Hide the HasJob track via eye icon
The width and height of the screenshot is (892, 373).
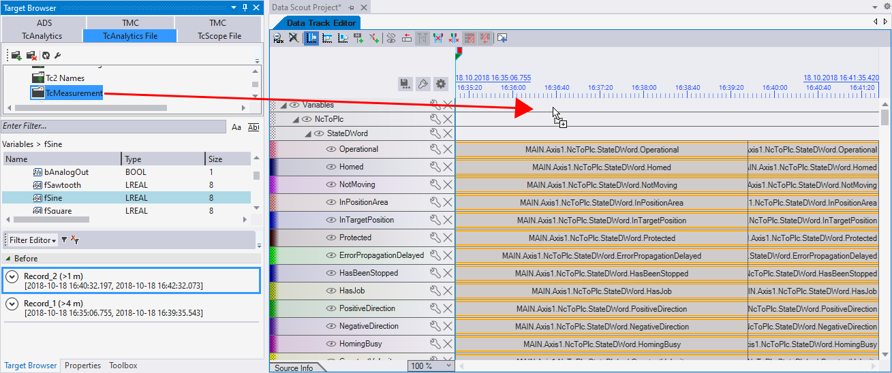[331, 291]
